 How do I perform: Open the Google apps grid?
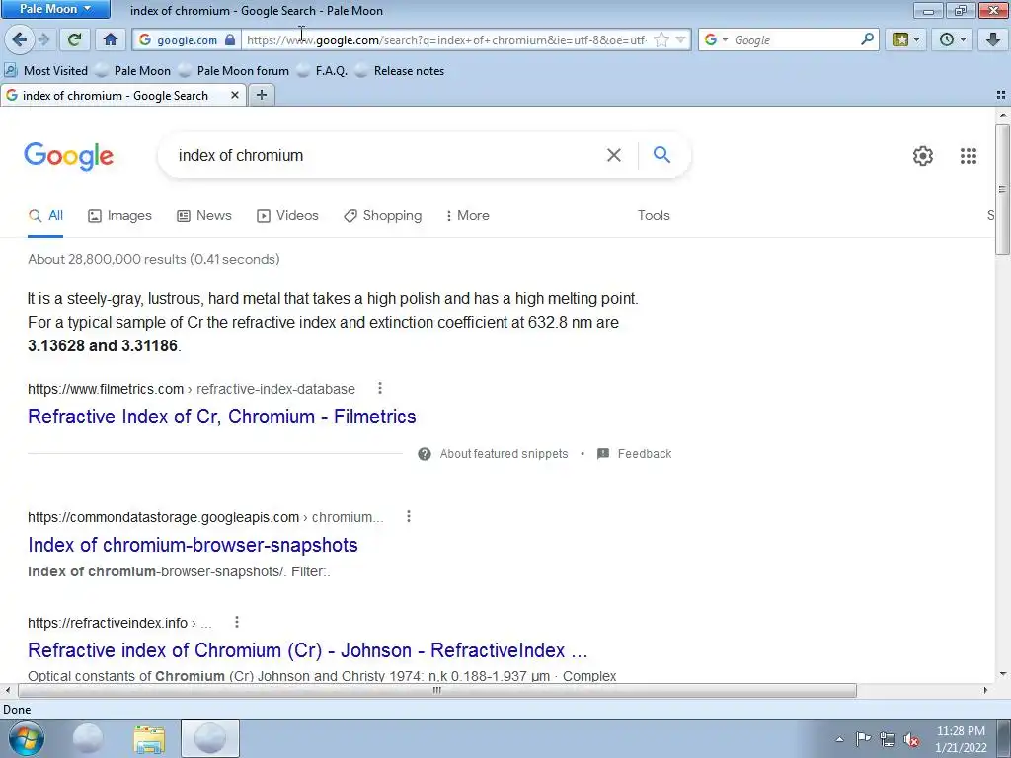[x=968, y=155]
